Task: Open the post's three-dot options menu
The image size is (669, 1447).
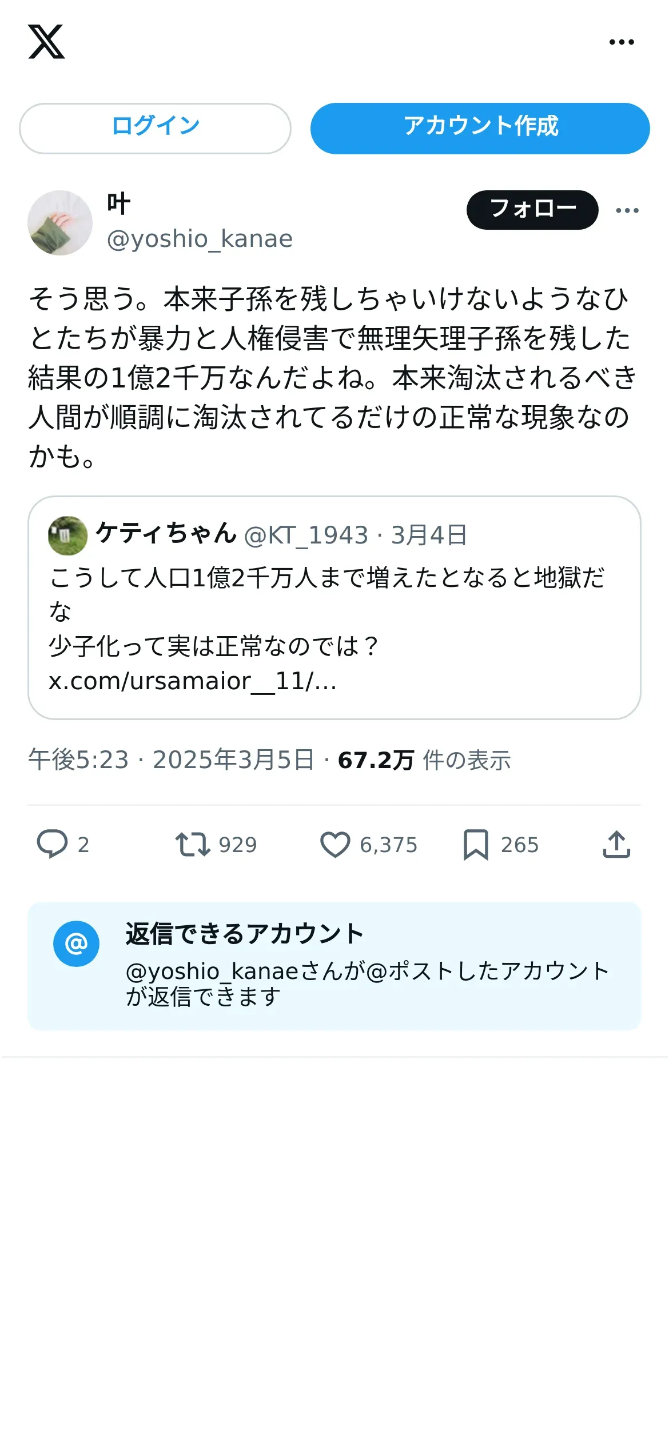Action: 627,210
